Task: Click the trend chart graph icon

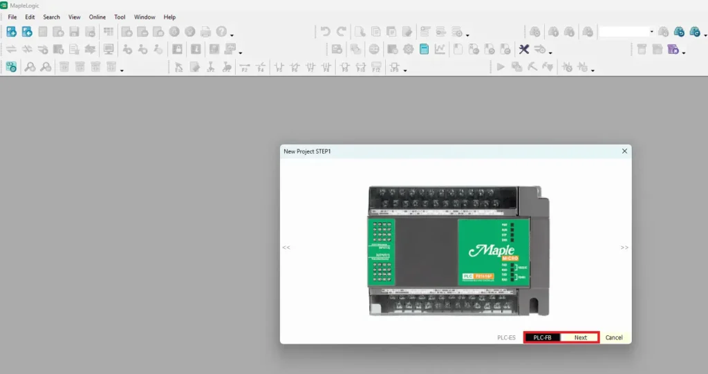Action: [440, 49]
